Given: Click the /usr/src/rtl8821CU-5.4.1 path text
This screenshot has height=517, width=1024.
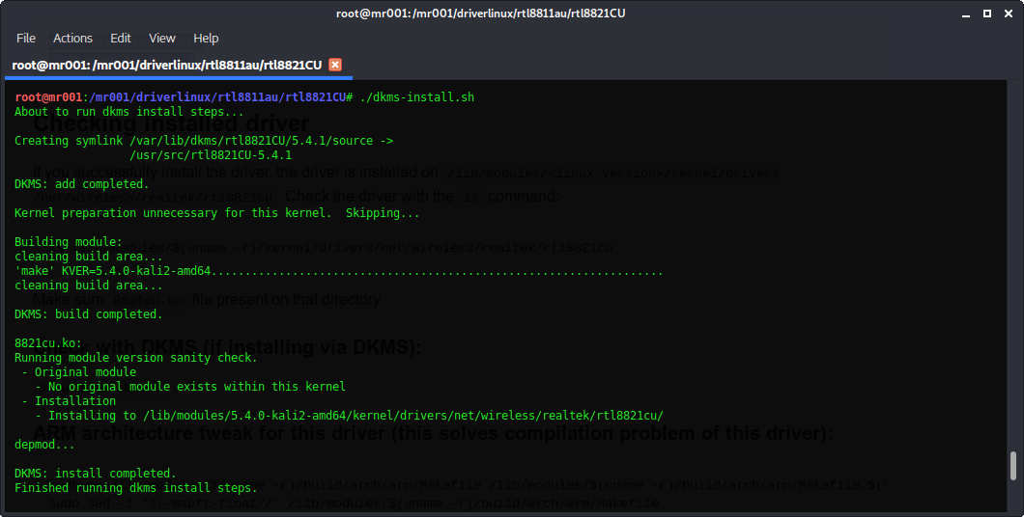Looking at the screenshot, I should pyautogui.click(x=210, y=155).
